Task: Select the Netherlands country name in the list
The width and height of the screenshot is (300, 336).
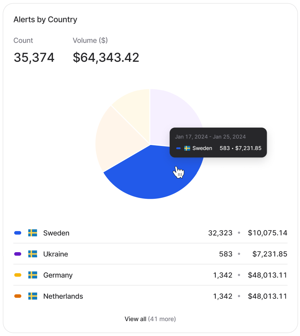Action: coord(63,296)
